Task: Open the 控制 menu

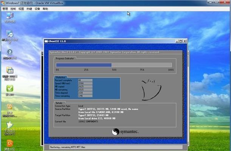Action: coord(13,9)
